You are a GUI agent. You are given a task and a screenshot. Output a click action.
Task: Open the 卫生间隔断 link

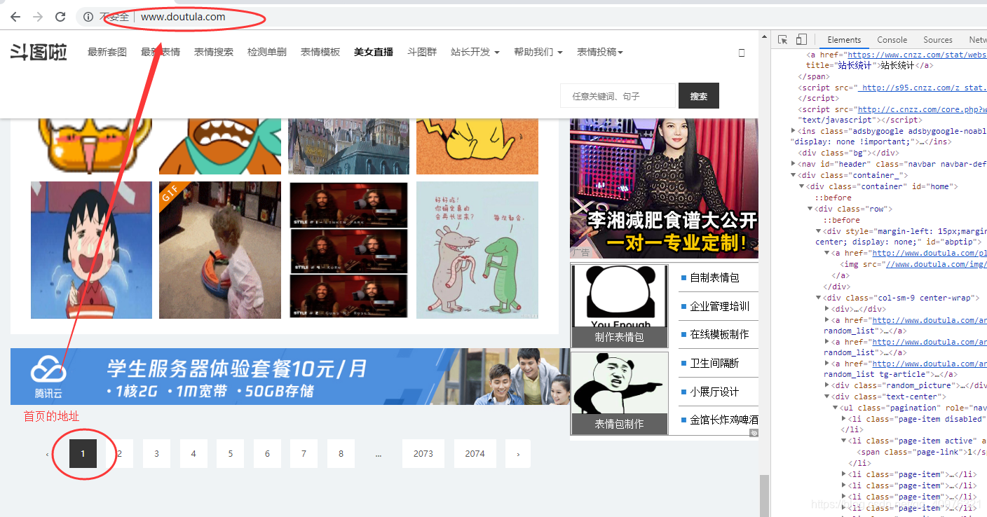click(714, 363)
